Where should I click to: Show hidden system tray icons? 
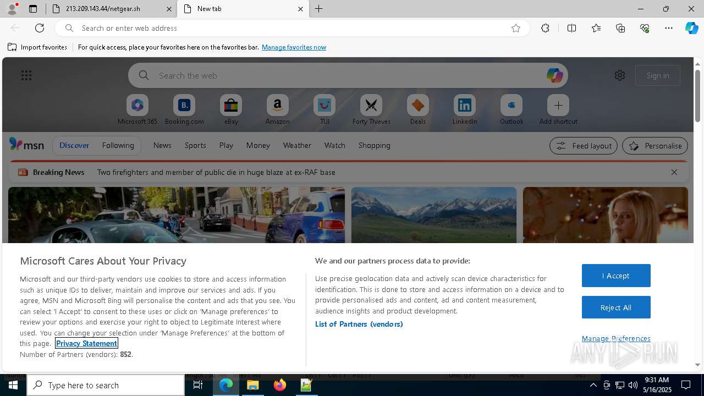(593, 385)
